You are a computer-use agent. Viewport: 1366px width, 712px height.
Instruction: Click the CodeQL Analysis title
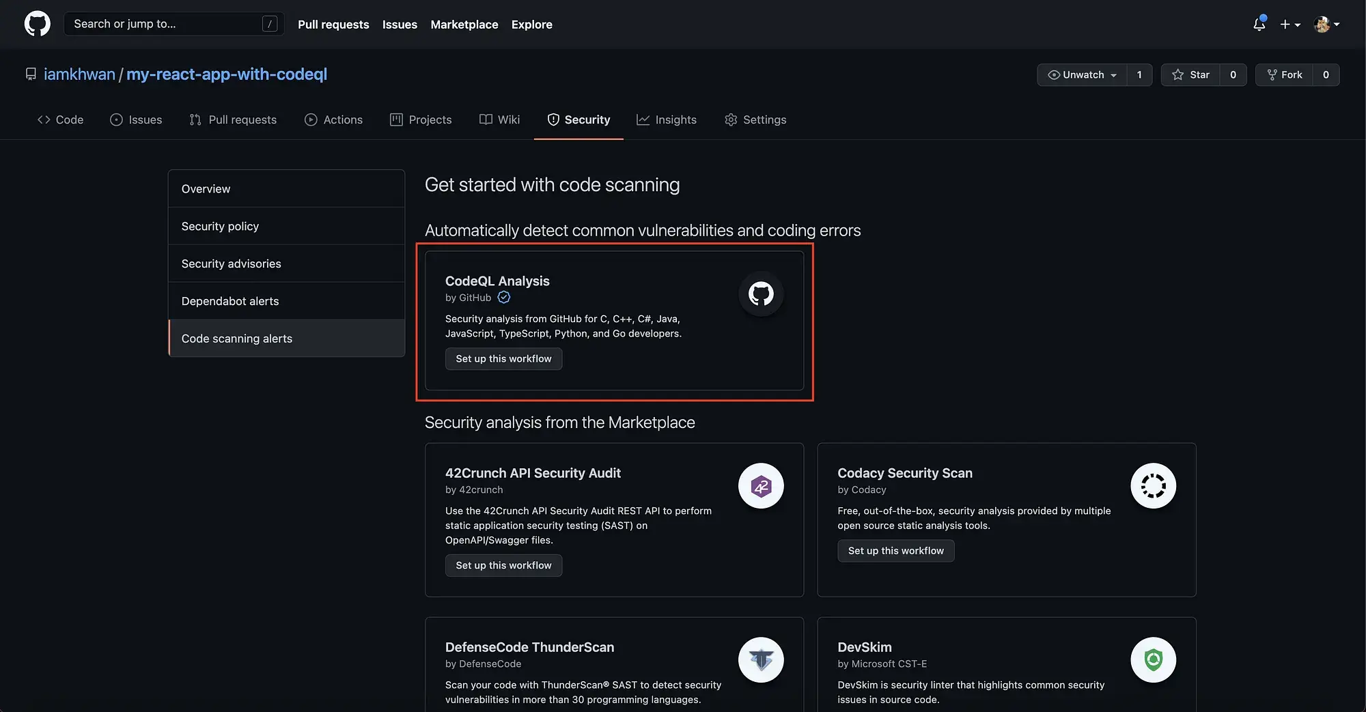[497, 281]
